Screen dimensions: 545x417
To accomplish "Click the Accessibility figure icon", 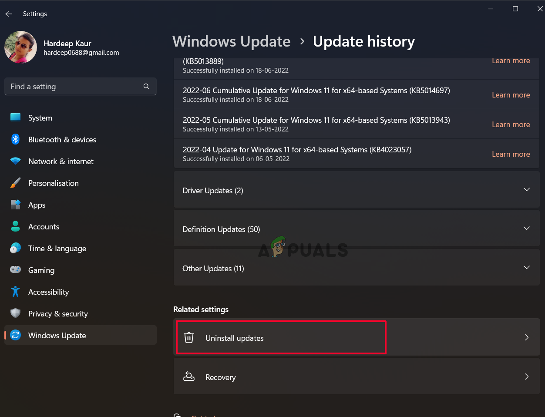I will [16, 292].
